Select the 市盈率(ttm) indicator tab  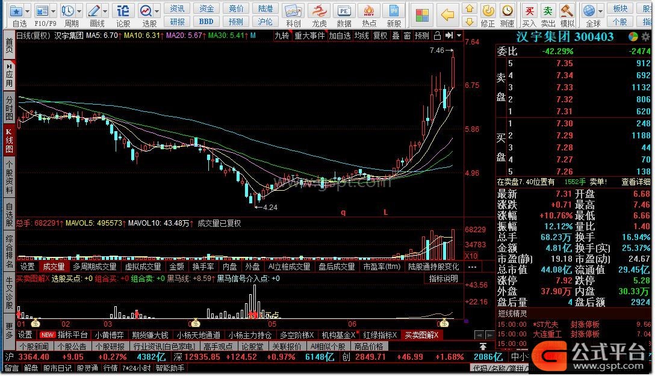382,267
